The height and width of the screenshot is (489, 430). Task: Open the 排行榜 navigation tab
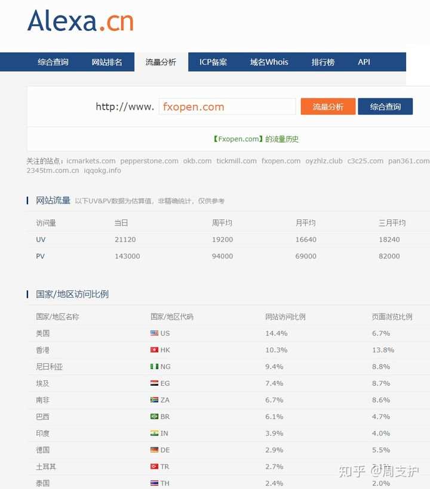tap(323, 62)
